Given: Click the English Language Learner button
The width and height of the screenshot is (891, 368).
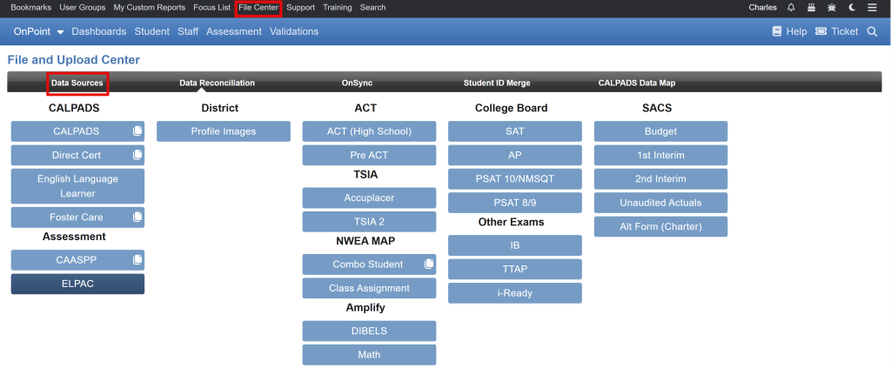Looking at the screenshot, I should [77, 186].
